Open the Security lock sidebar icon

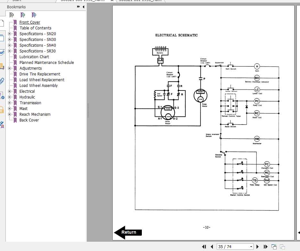coord(2,110)
